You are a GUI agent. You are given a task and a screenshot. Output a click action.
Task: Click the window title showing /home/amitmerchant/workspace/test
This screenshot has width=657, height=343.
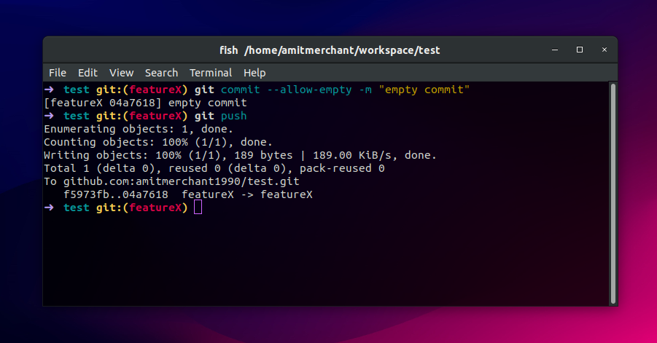330,50
